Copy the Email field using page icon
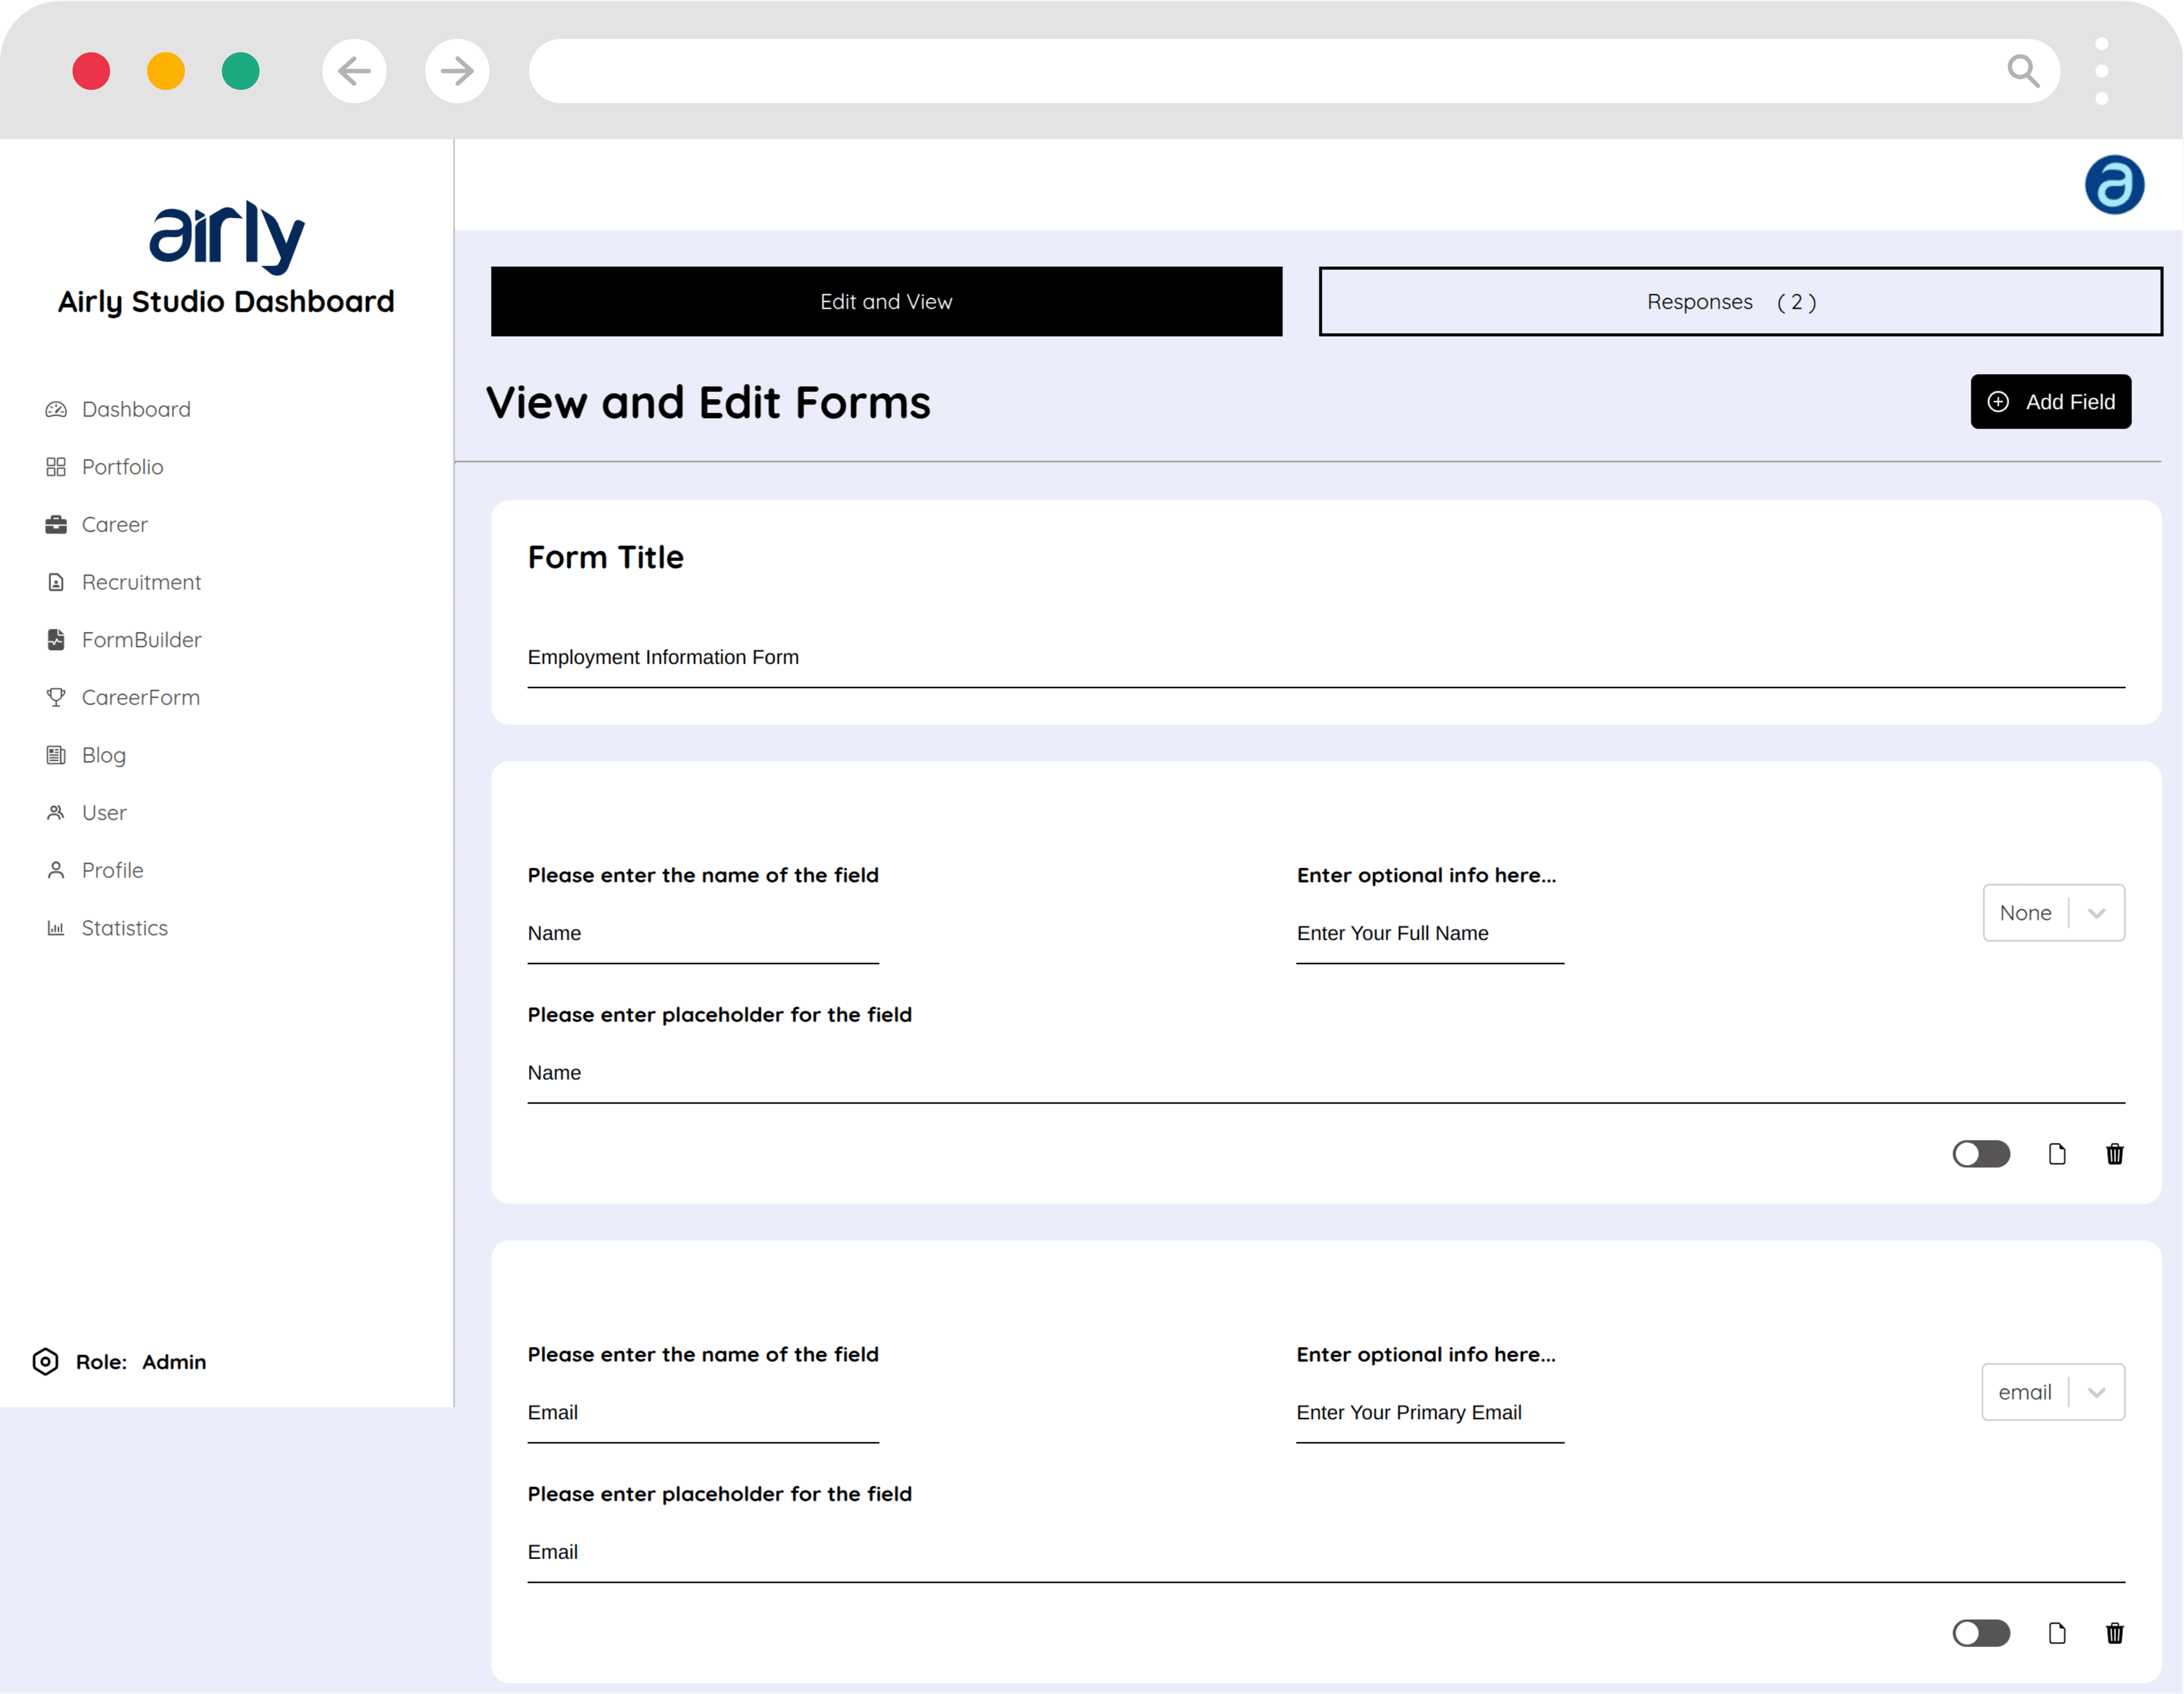The width and height of the screenshot is (2184, 1694). pos(2057,1633)
